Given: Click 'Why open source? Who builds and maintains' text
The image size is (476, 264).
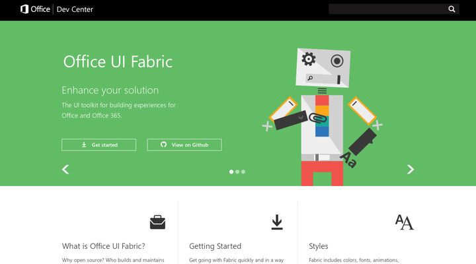Looking at the screenshot, I should pyautogui.click(x=113, y=260).
